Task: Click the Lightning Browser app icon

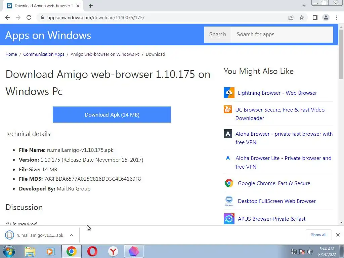Action: (229, 93)
